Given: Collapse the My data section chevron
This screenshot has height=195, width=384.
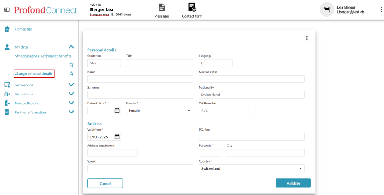Looking at the screenshot, I should [71, 47].
